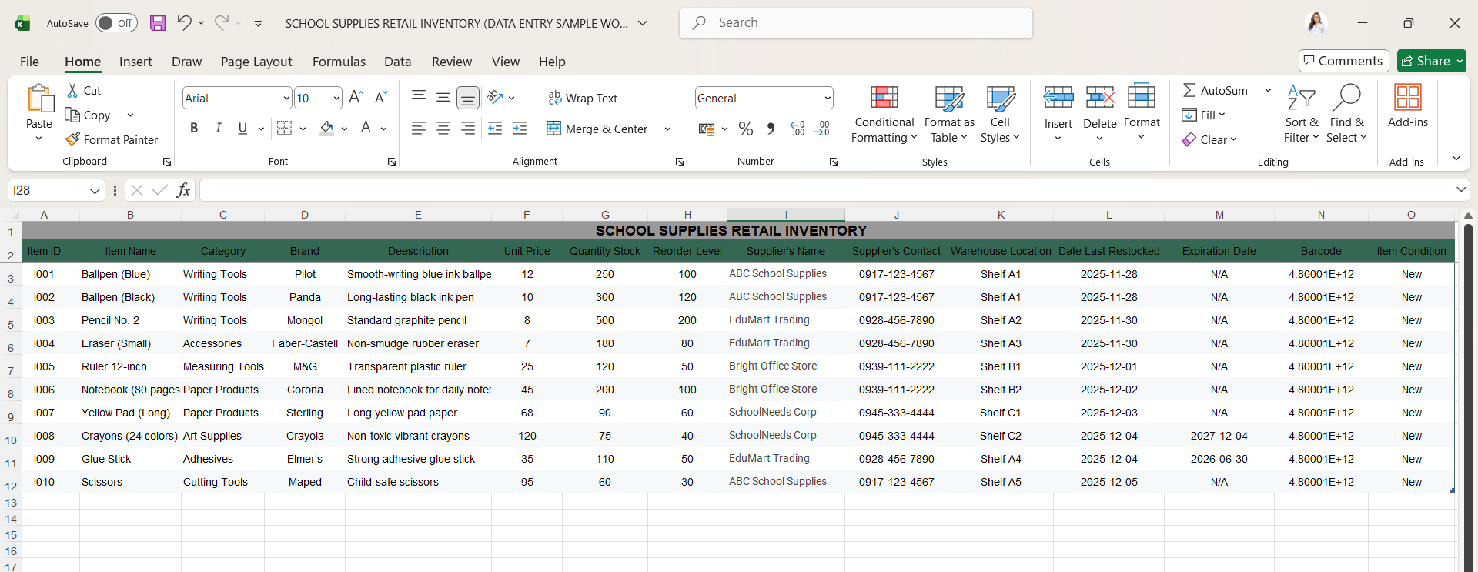This screenshot has height=572, width=1478.
Task: Select the Borders icon in Font group
Action: [x=284, y=129]
